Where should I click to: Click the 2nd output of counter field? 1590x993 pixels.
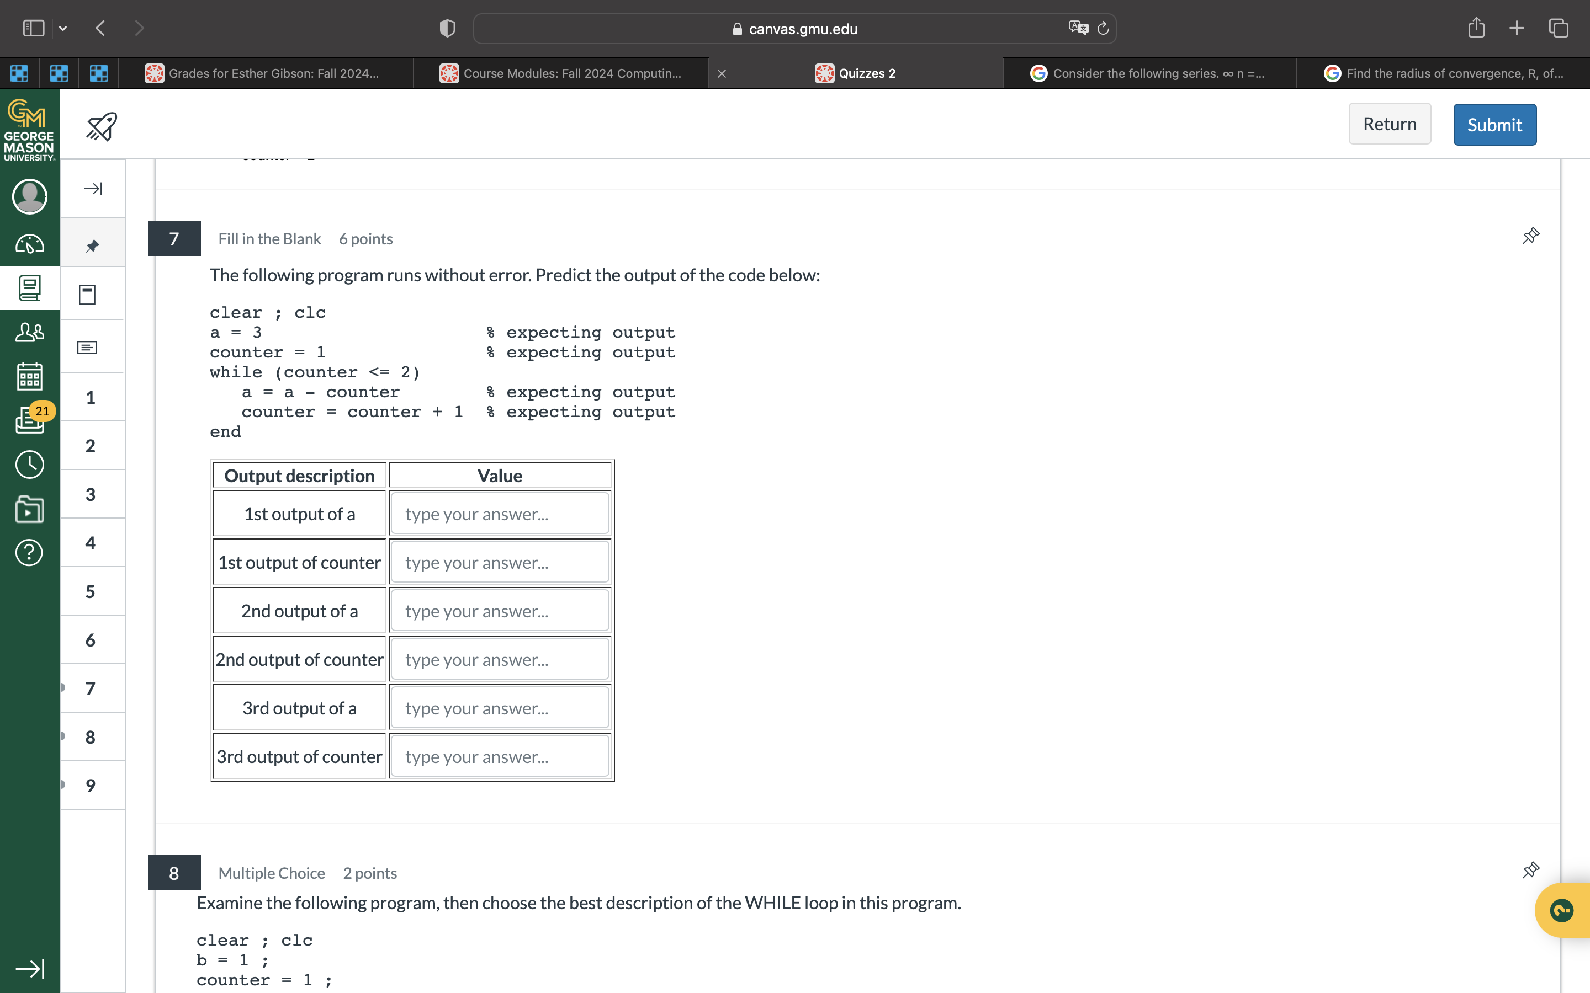tap(500, 660)
